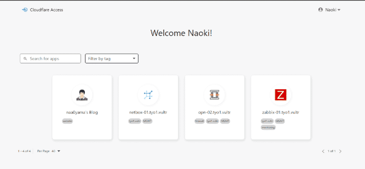The height and width of the screenshot is (169, 365).
Task: Launch the opn-02.tyo1.vultr app title
Action: point(214,113)
